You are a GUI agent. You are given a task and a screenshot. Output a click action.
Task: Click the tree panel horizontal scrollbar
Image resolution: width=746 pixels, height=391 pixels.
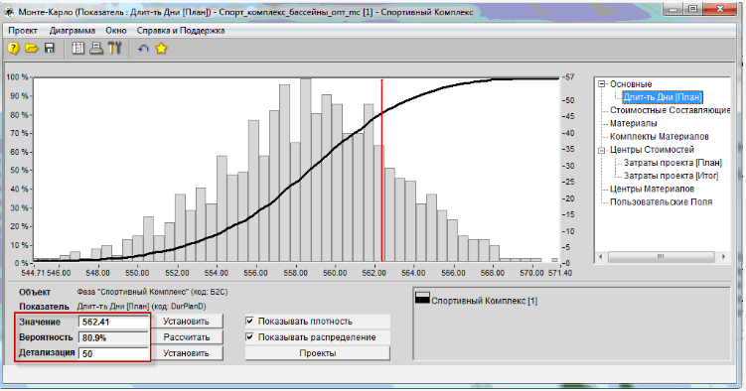pos(662,257)
